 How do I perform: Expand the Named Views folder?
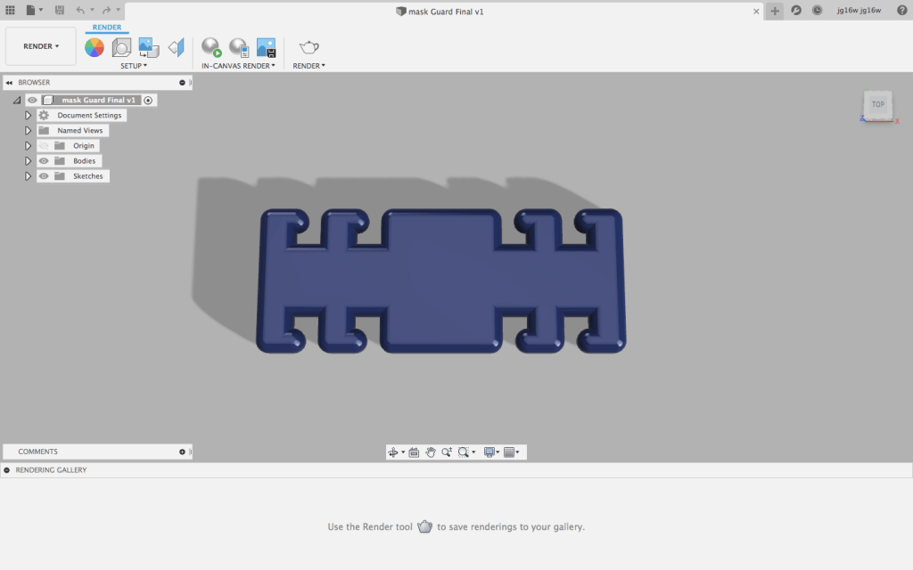click(x=29, y=131)
